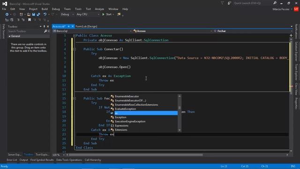Viewport: 300px width, 169px height.
Task: Click the Toolbox search magnifier icon
Action: (45, 31)
